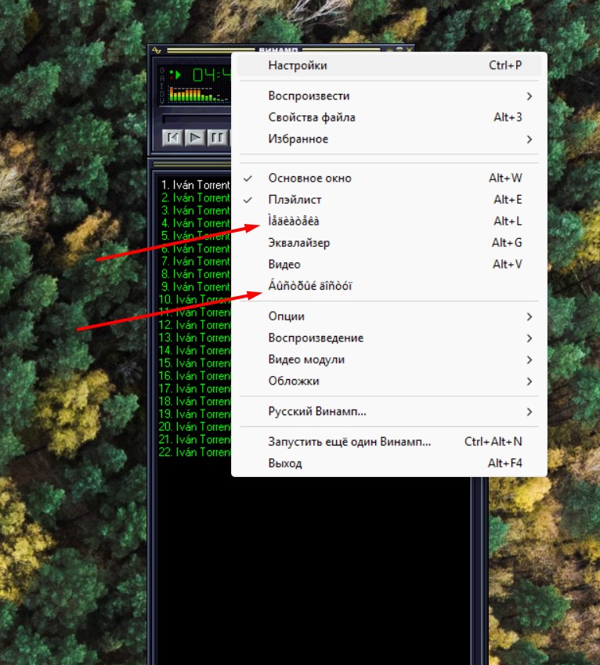This screenshot has height=665, width=600.
Task: Select playlist track 17. Iván Torrent
Action: pyautogui.click(x=195, y=389)
